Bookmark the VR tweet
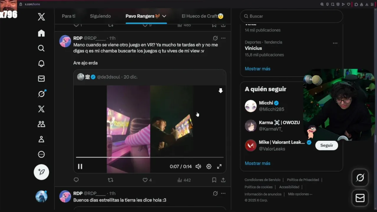 (214, 180)
